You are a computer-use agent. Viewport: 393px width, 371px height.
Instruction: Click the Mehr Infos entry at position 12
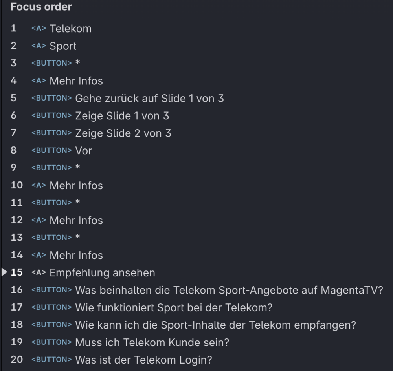77,220
